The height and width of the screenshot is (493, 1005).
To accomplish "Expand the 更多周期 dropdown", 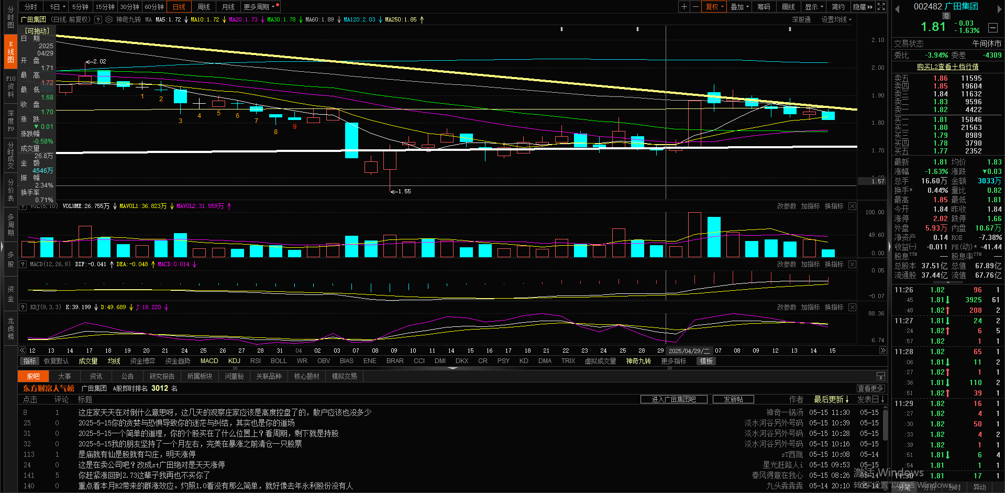I will point(259,7).
